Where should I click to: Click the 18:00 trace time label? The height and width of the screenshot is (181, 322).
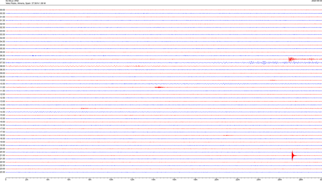[x=2, y=135]
